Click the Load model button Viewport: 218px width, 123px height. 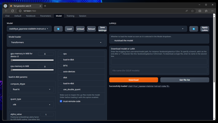[x=69, y=29]
